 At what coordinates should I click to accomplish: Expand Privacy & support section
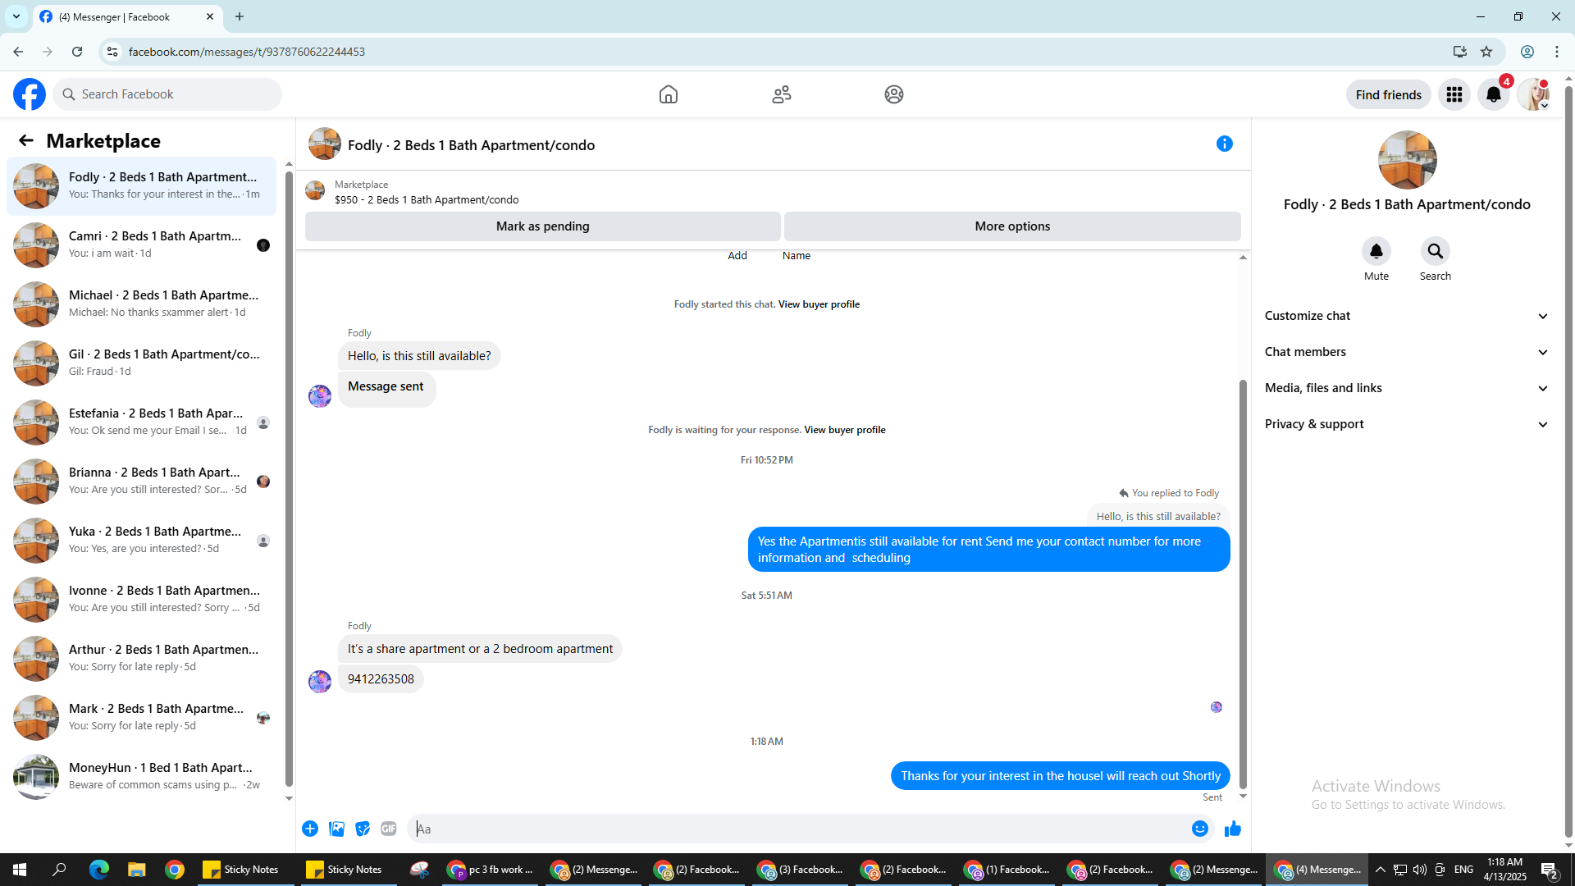coord(1407,424)
